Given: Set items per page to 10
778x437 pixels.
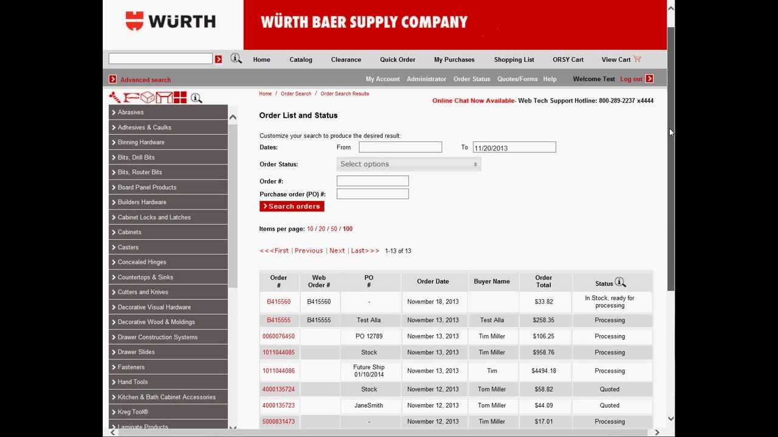Looking at the screenshot, I should pyautogui.click(x=310, y=229).
